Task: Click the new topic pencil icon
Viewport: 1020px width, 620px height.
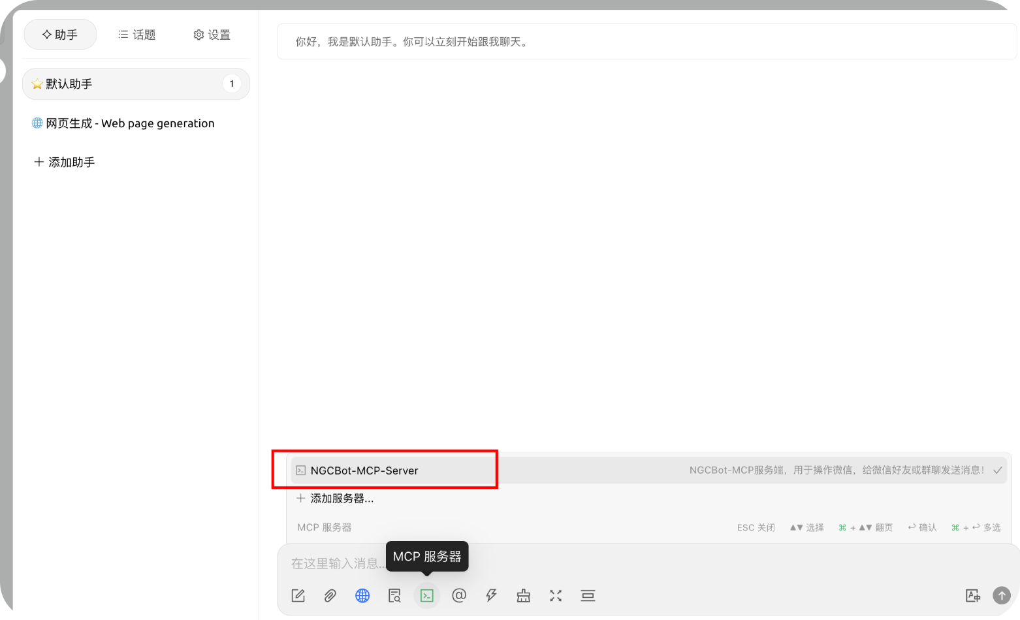Action: [x=298, y=595]
